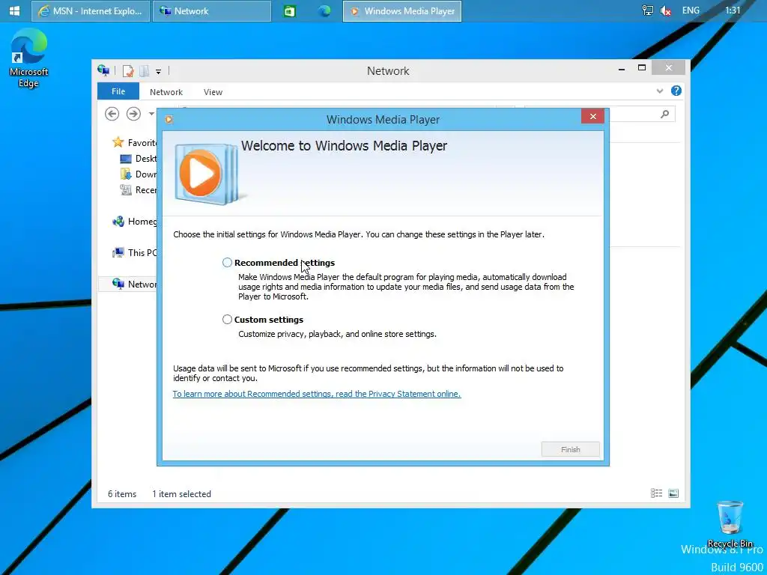Click the large Windows Media Player logo

click(207, 174)
